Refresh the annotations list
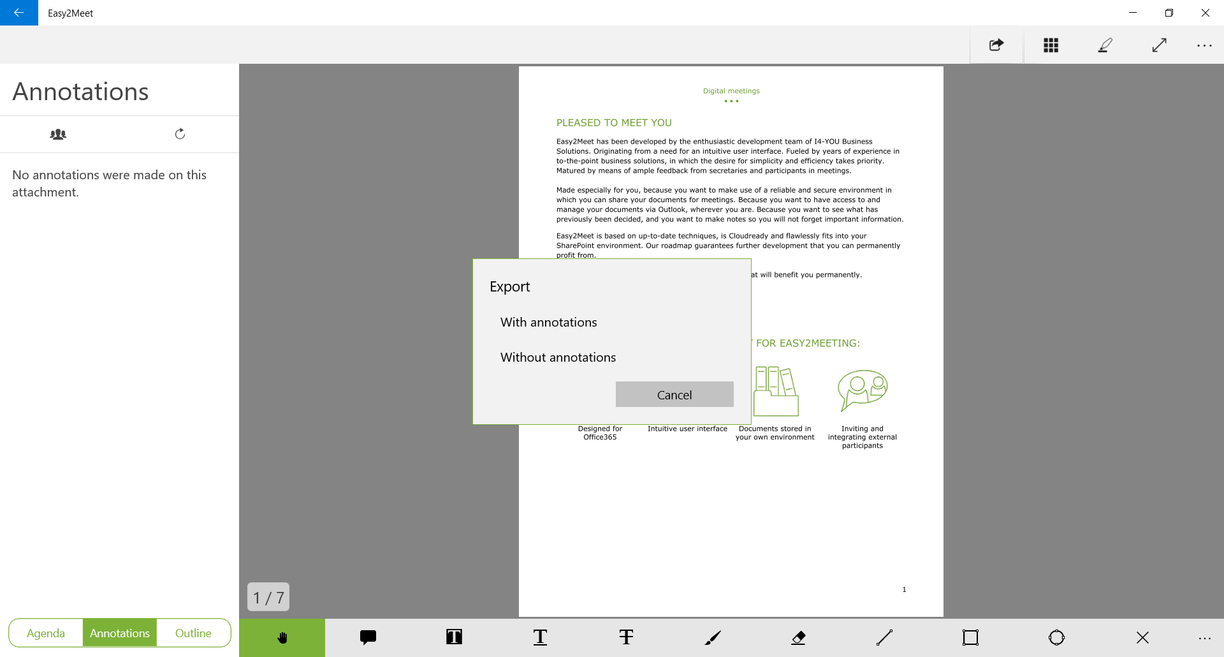The height and width of the screenshot is (657, 1224). click(x=180, y=133)
